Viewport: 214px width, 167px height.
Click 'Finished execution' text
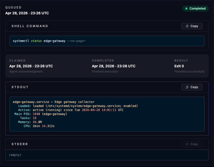105,72
